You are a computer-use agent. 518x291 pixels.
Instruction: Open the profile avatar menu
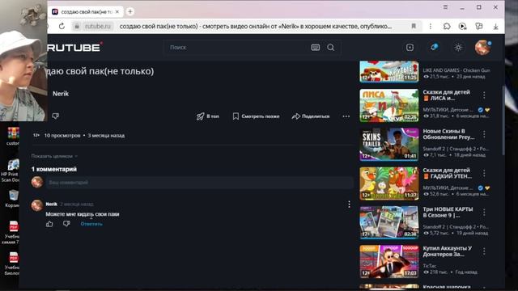point(482,48)
